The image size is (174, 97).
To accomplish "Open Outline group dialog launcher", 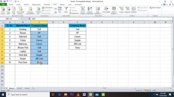I will point(147,16).
